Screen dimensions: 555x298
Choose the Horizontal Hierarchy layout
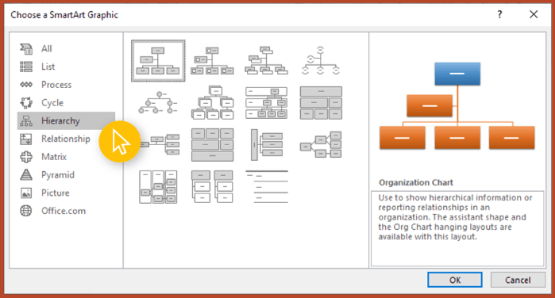pyautogui.click(x=321, y=144)
